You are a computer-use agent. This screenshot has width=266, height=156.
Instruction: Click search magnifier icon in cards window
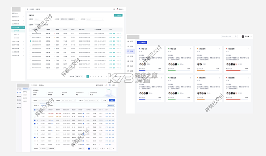point(235,36)
